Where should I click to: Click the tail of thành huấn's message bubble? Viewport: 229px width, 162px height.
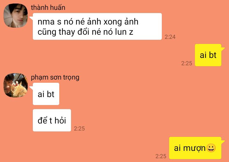pos(31,18)
